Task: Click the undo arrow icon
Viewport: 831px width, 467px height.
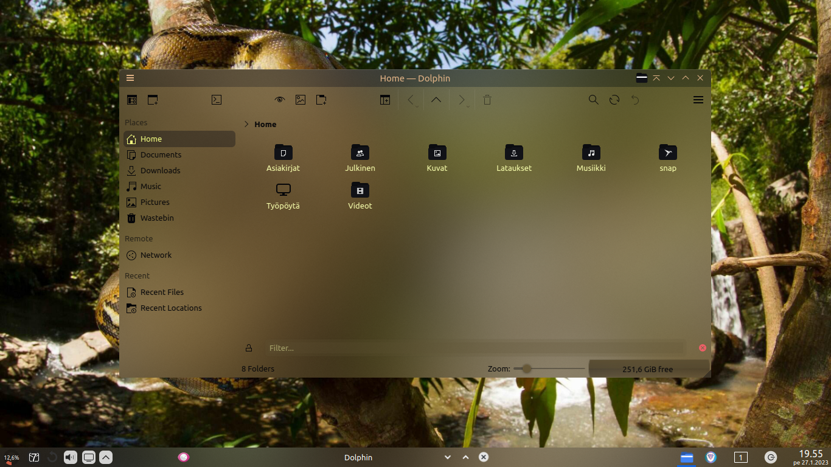Action: (635, 100)
